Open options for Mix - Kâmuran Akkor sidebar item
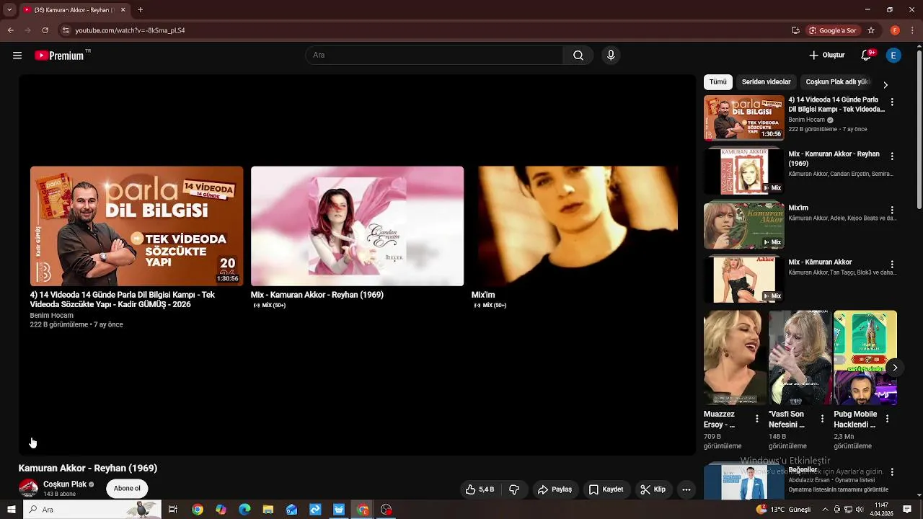This screenshot has width=923, height=519. tap(892, 265)
